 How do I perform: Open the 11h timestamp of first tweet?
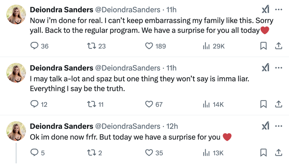click(171, 10)
